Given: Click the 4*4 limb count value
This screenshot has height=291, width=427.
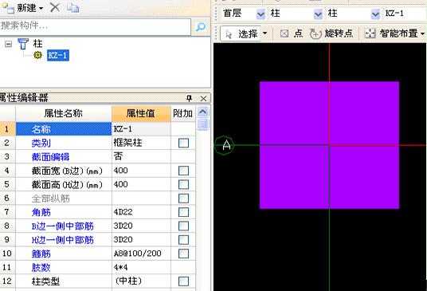Looking at the screenshot, I should (x=141, y=267).
